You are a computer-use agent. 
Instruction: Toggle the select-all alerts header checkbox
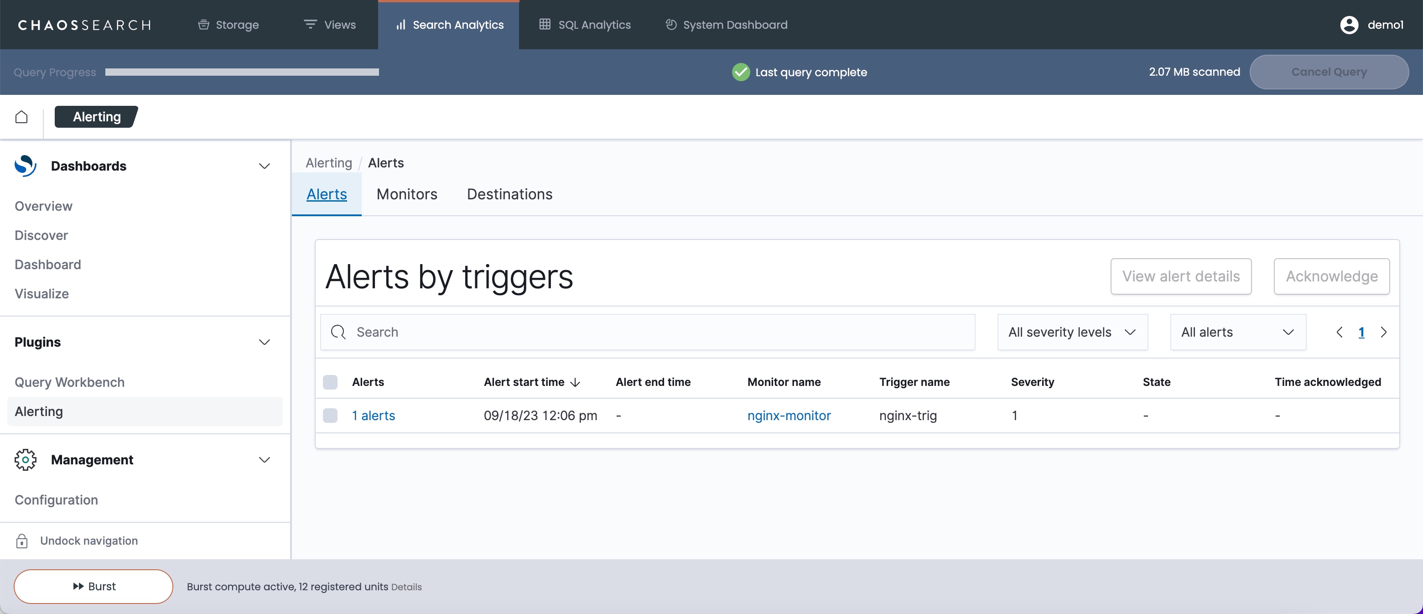tap(330, 382)
